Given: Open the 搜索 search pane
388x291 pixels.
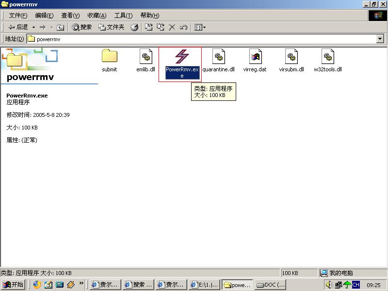Looking at the screenshot, I should [82, 27].
